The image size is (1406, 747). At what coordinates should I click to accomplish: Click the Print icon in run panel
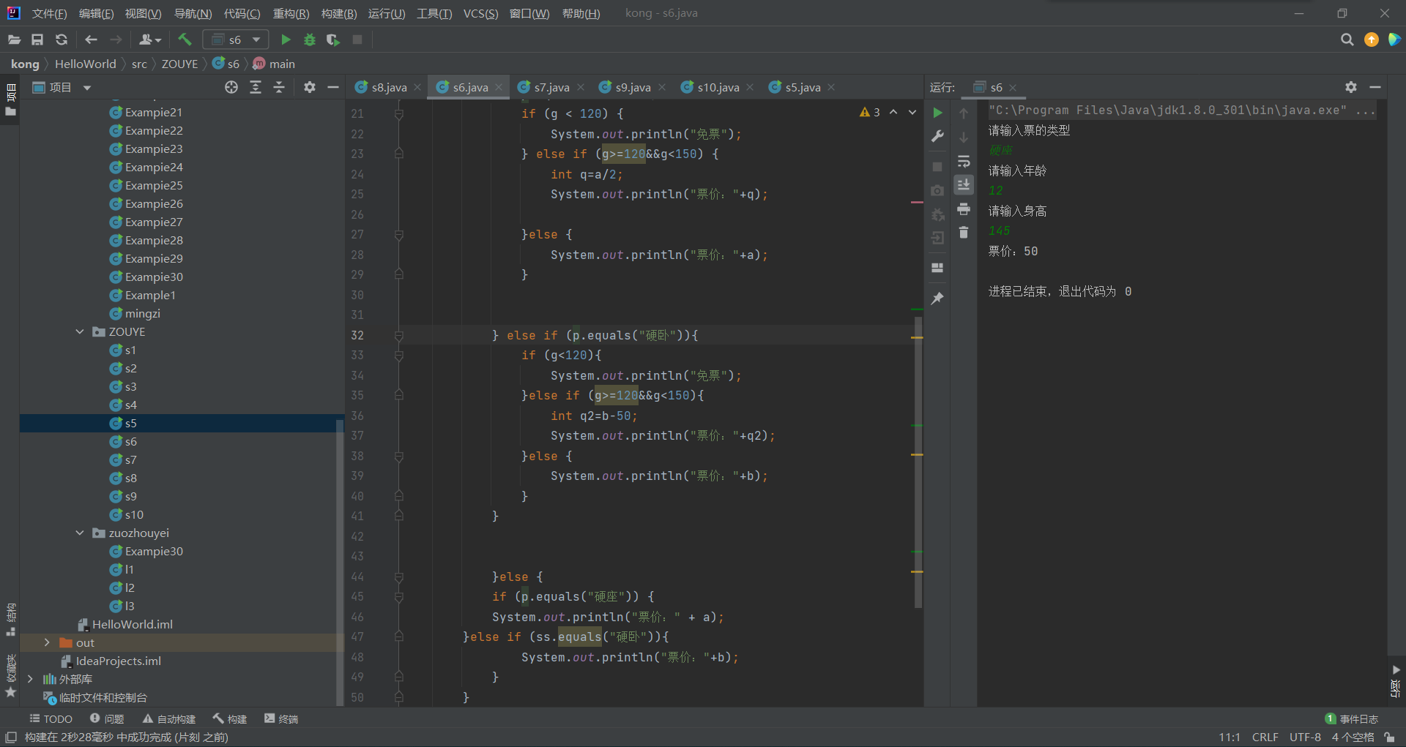964,209
